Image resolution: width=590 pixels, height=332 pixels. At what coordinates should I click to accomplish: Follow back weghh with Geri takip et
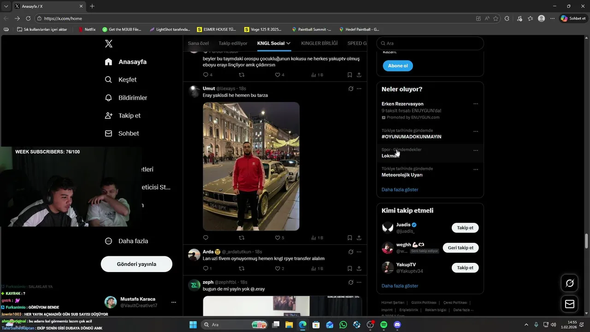pos(460,248)
